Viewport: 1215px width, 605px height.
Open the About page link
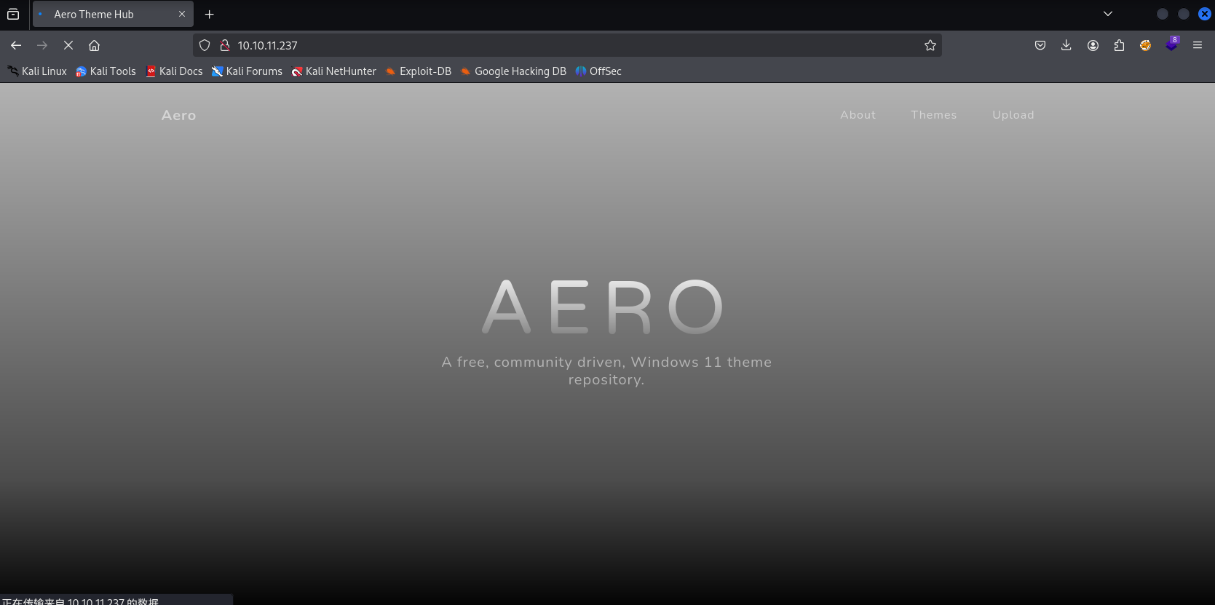pyautogui.click(x=858, y=115)
